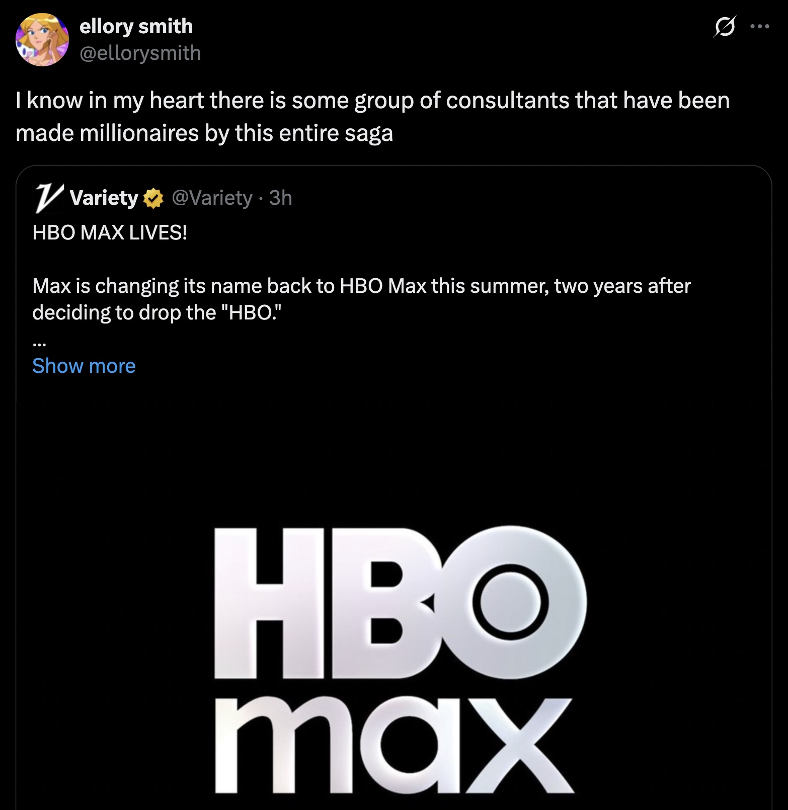Open the 3h timestamp link

pyautogui.click(x=280, y=198)
